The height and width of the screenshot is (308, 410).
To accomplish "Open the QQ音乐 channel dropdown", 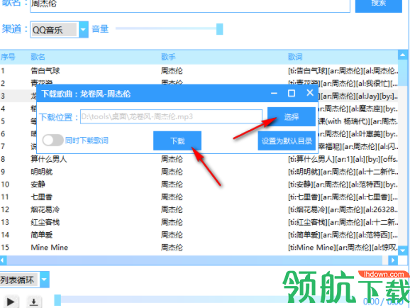I will [83, 30].
